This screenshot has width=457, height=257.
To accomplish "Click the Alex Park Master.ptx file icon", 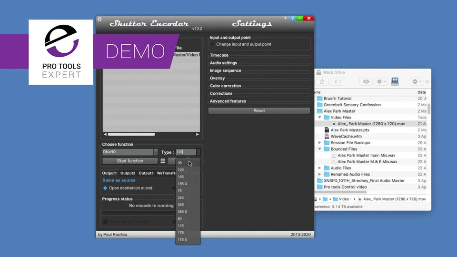I will pos(327,130).
